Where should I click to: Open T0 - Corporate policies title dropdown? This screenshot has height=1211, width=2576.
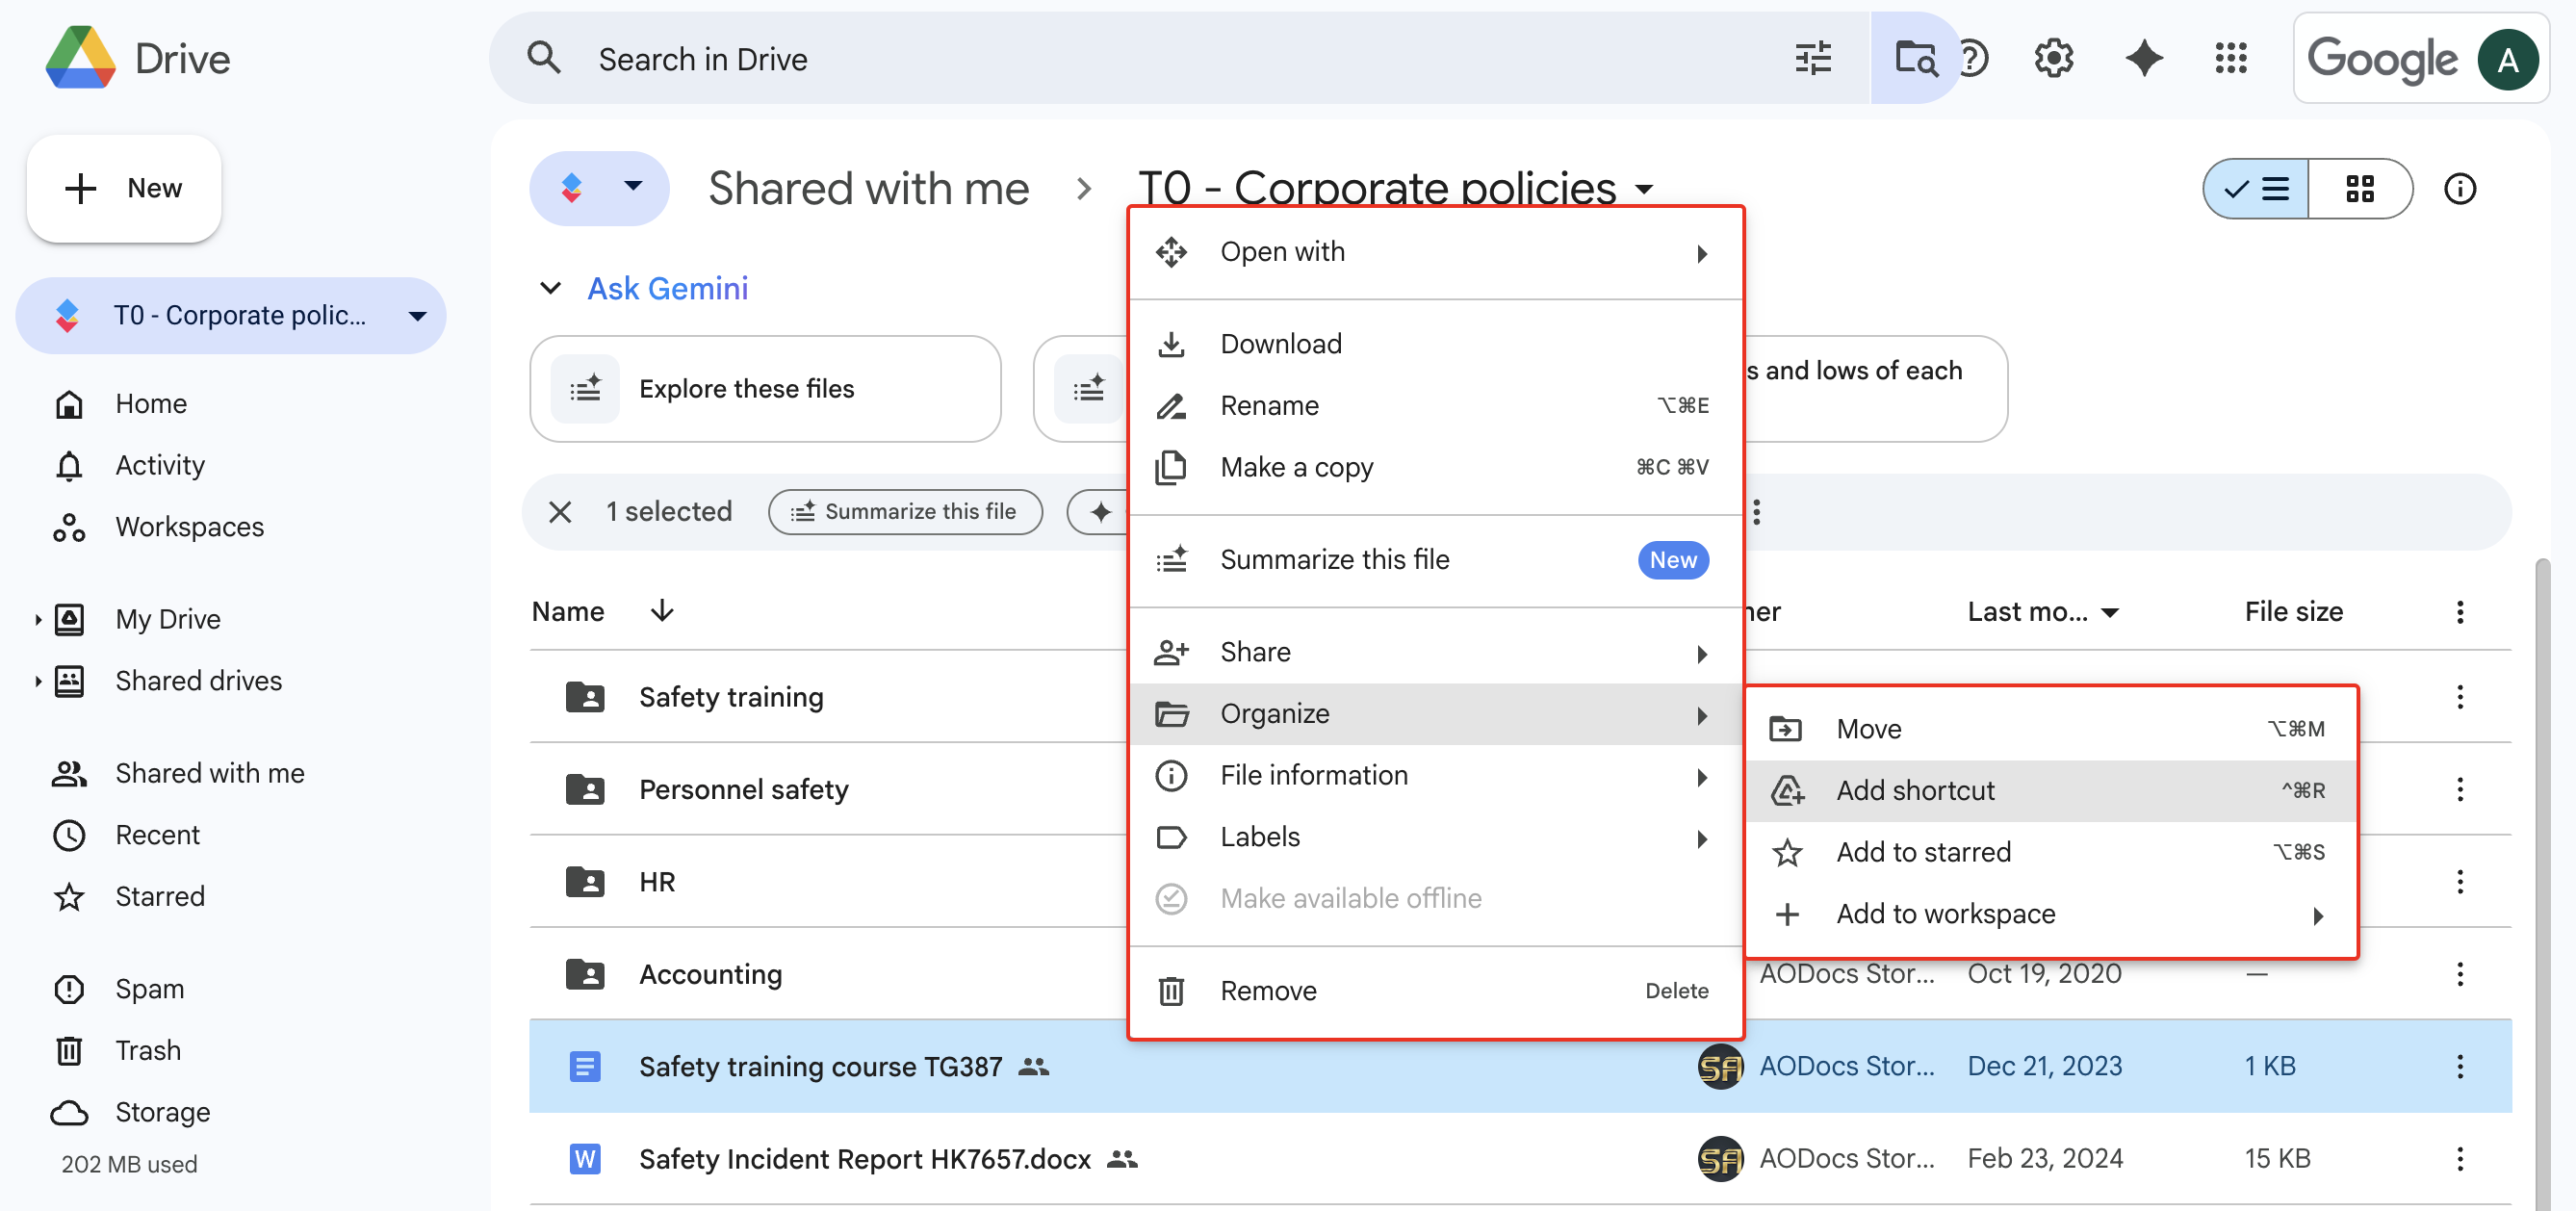coord(1645,188)
